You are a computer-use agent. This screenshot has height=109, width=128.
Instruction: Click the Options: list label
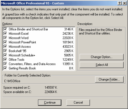[7, 24]
